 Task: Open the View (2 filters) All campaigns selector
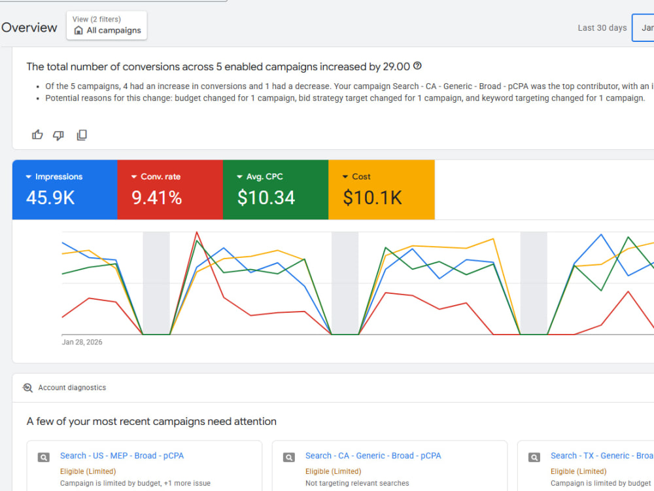[107, 26]
